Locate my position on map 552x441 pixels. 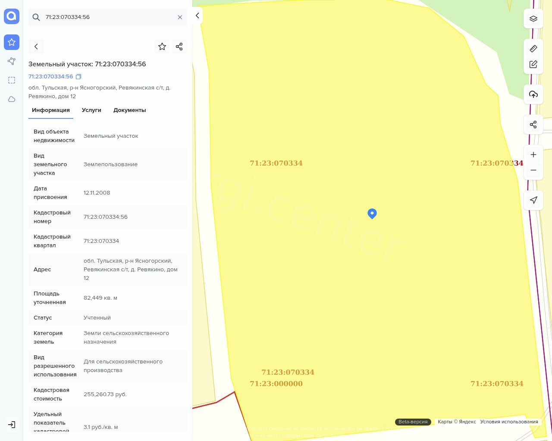point(533,200)
